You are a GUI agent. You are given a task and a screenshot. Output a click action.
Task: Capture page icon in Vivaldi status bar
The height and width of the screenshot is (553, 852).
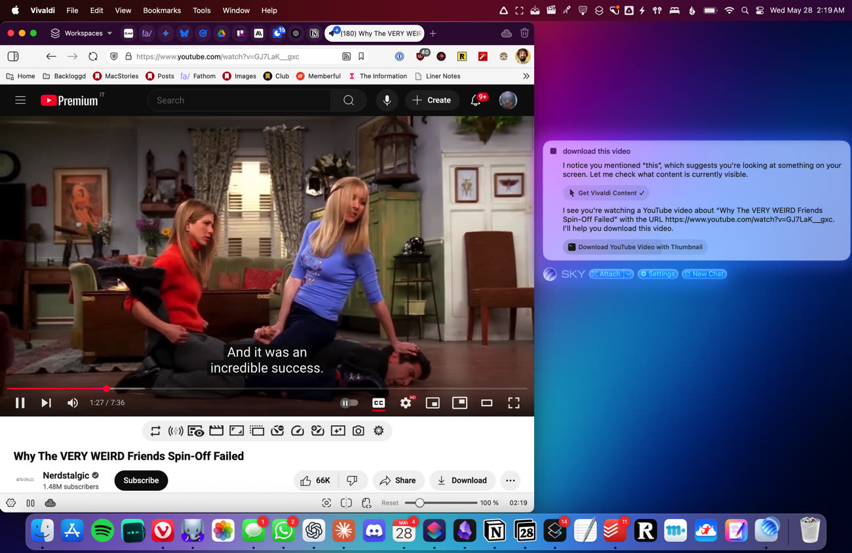(326, 503)
